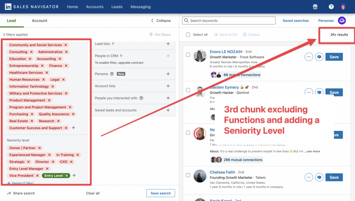Switch to the Account tab
The image size is (355, 201).
[x=40, y=20]
